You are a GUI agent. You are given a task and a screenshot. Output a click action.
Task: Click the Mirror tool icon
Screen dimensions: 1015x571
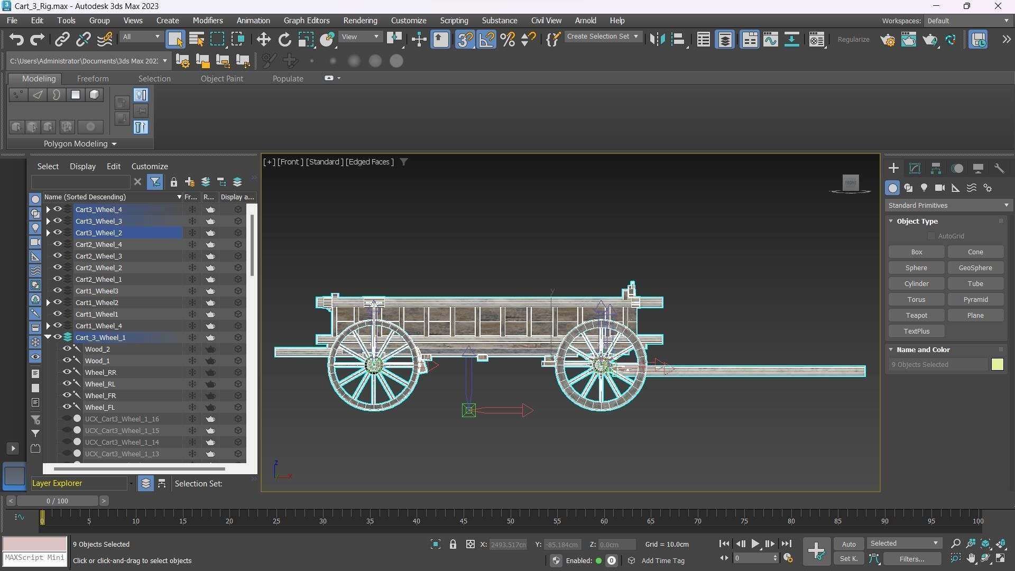point(657,40)
